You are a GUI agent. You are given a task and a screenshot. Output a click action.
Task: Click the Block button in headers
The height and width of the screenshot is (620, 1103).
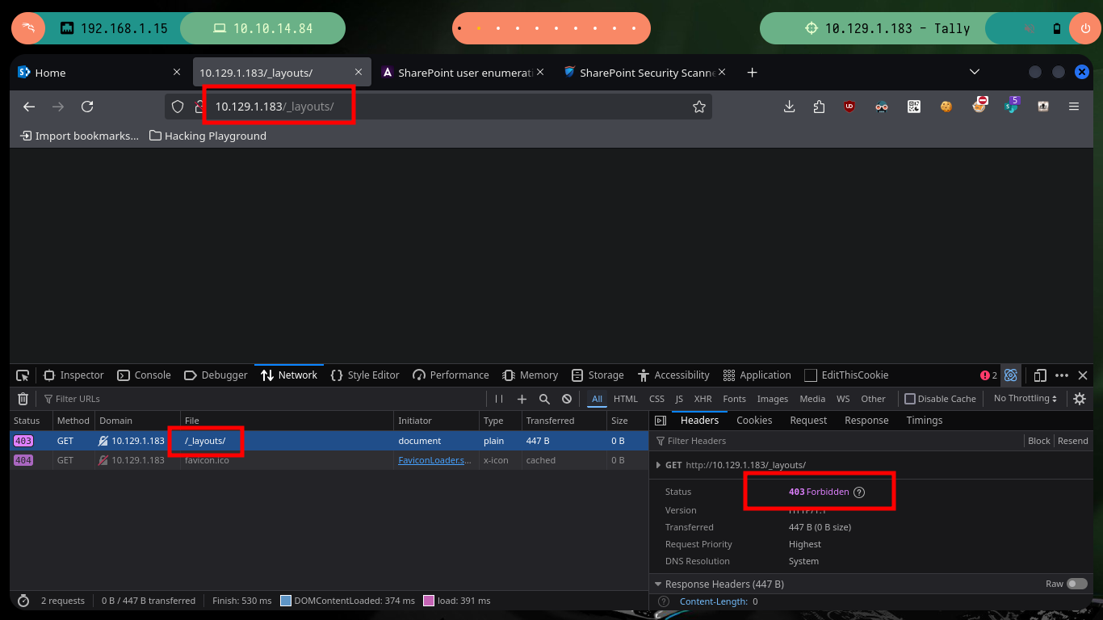(x=1039, y=441)
